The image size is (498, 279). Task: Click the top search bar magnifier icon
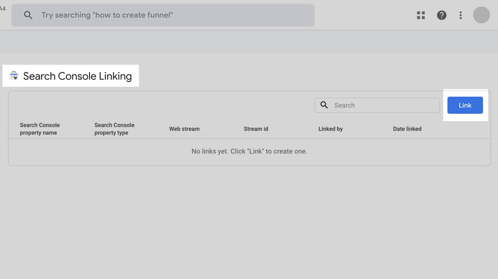tap(28, 15)
